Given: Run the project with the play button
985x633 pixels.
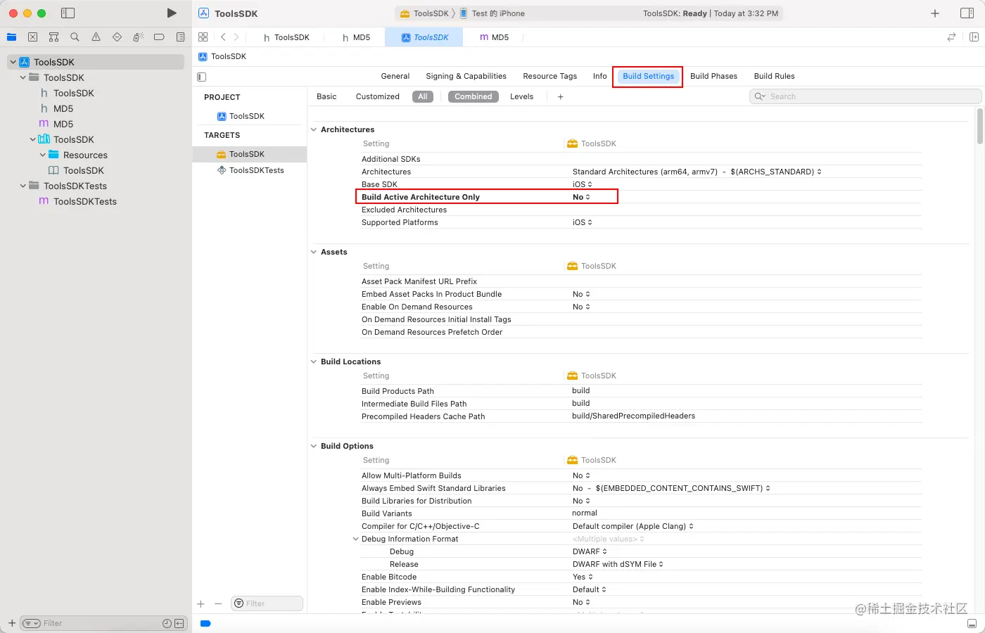Looking at the screenshot, I should click(x=171, y=13).
